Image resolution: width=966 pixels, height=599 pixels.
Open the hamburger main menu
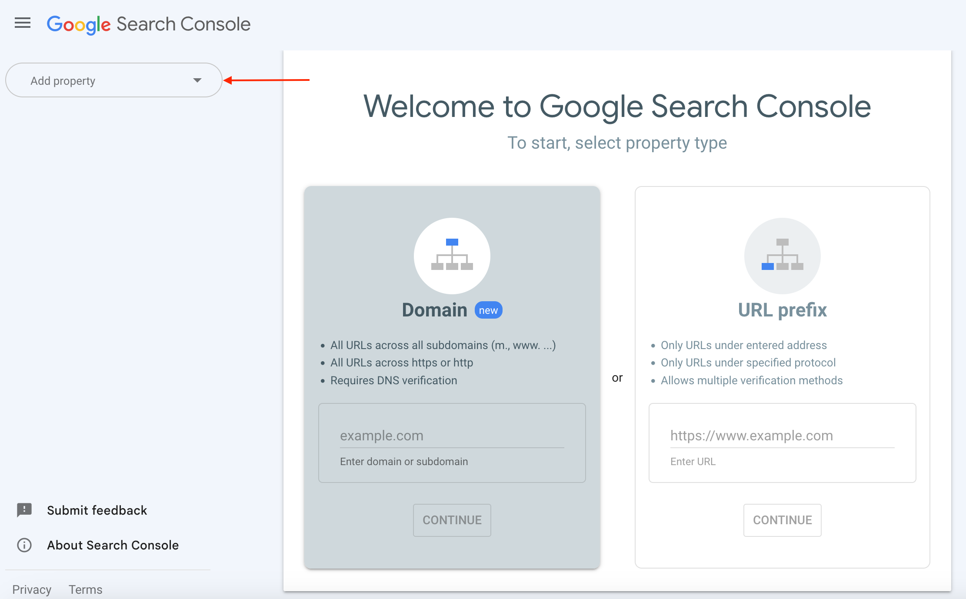click(23, 23)
